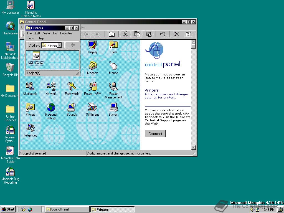Select Memphis Bug Reporting desktop icon
This screenshot has width=284, height=213.
pyautogui.click(x=10, y=176)
